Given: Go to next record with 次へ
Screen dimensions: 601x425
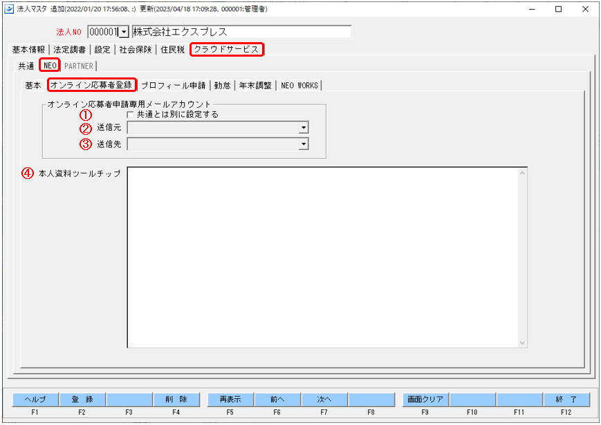Looking at the screenshot, I should [x=324, y=399].
